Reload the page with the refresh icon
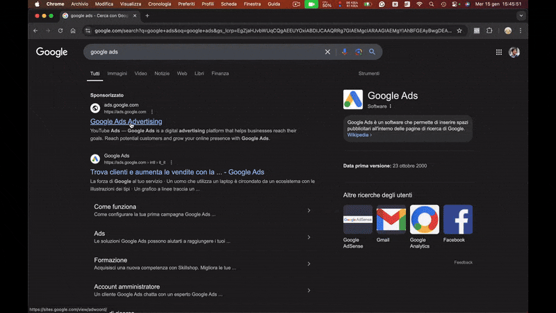The width and height of the screenshot is (556, 313). coord(60,31)
